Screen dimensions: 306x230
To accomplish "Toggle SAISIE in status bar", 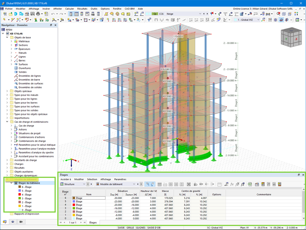I will [x=121, y=228].
